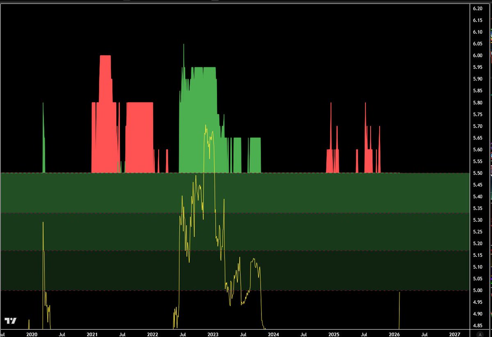Click the 2020 label on the time axis
Image resolution: width=492 pixels, height=337 pixels.
click(x=32, y=334)
